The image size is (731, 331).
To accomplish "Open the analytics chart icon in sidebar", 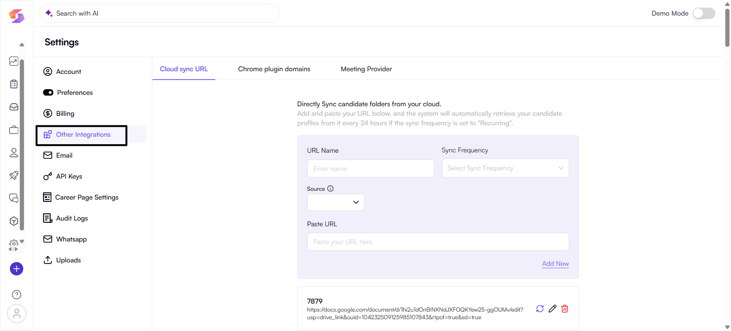I will pyautogui.click(x=14, y=61).
